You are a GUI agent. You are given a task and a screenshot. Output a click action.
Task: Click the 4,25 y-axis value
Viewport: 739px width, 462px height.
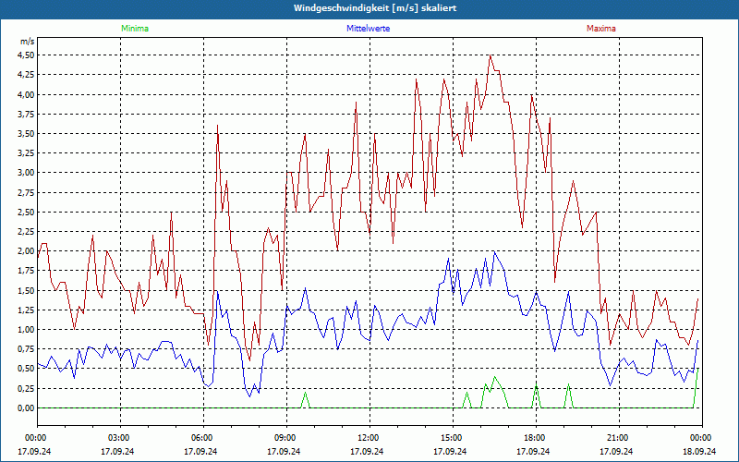click(x=26, y=75)
